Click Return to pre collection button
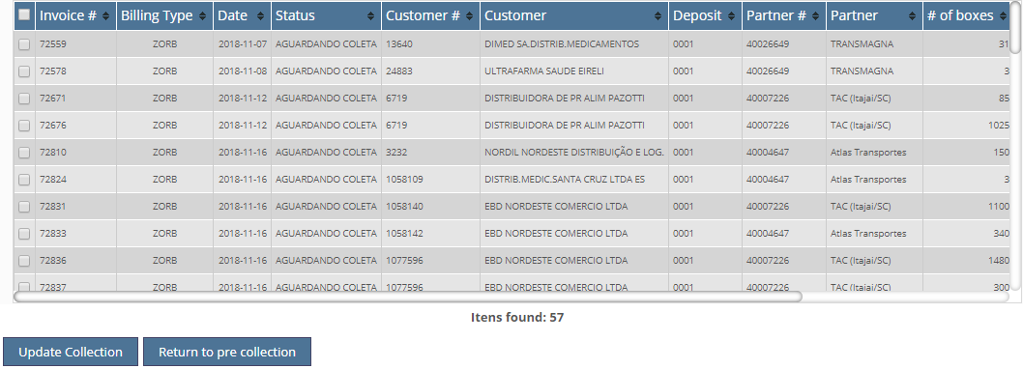 (x=227, y=352)
